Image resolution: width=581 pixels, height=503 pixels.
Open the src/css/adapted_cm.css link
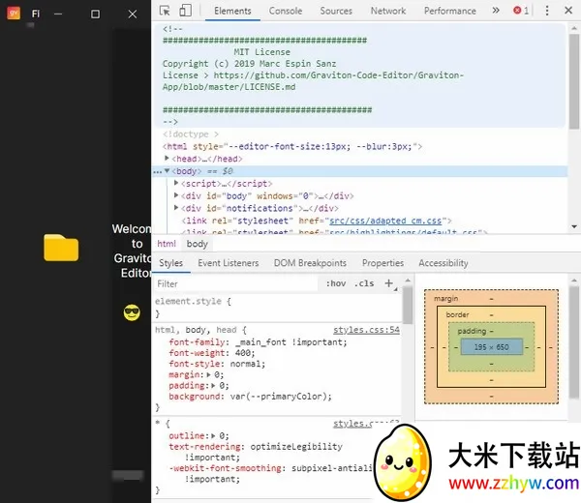click(385, 221)
